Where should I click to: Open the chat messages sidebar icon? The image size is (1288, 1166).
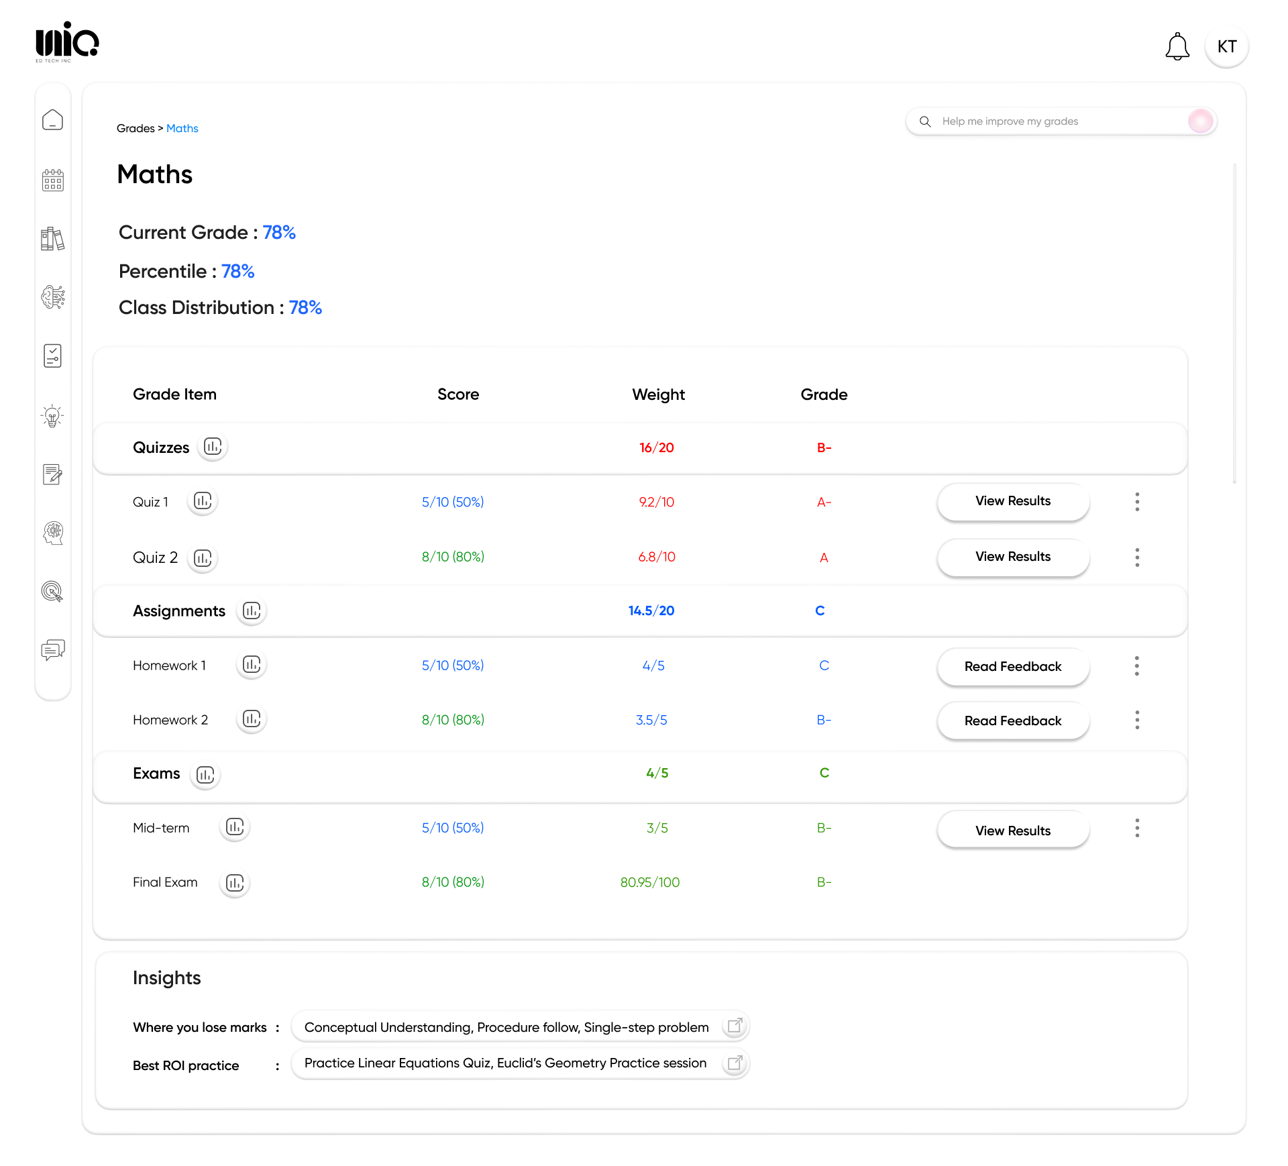tap(52, 649)
